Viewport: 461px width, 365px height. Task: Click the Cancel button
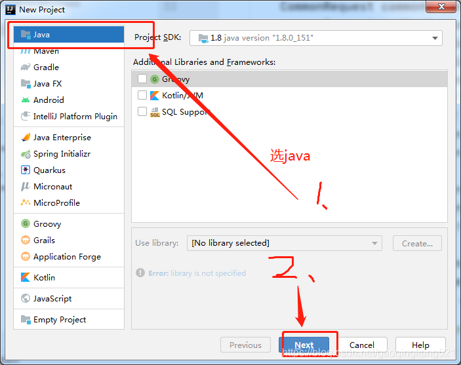362,345
